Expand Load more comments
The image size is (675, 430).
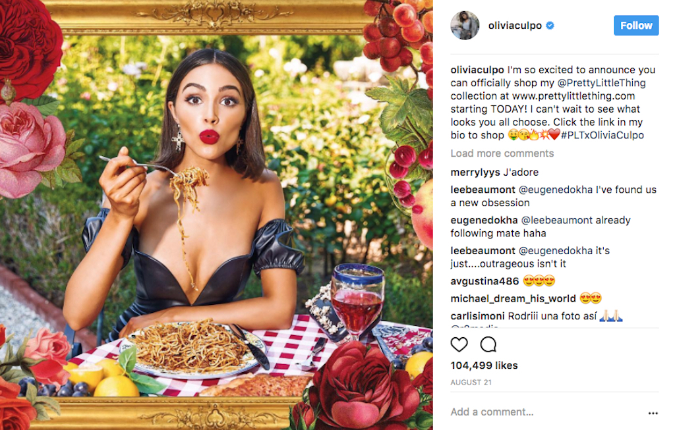[502, 153]
